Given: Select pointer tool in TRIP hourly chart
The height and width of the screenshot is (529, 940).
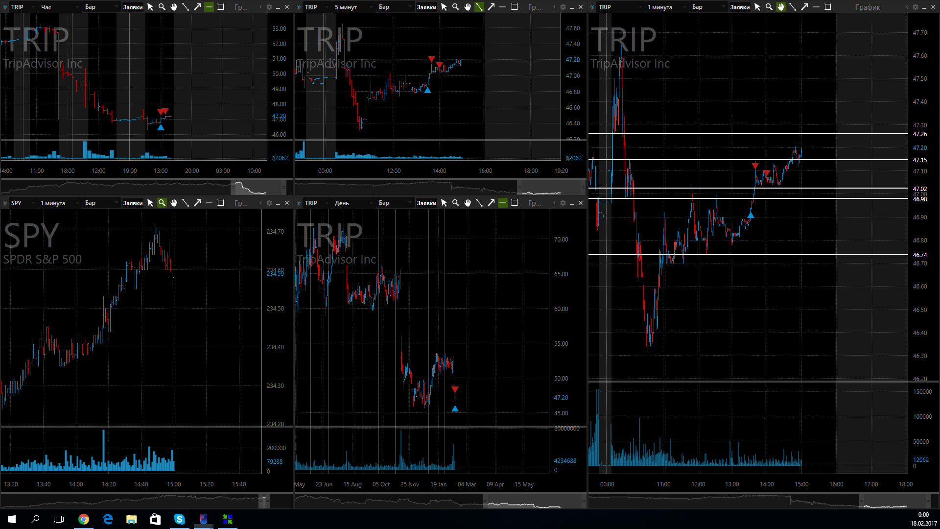Looking at the screenshot, I should click(150, 7).
